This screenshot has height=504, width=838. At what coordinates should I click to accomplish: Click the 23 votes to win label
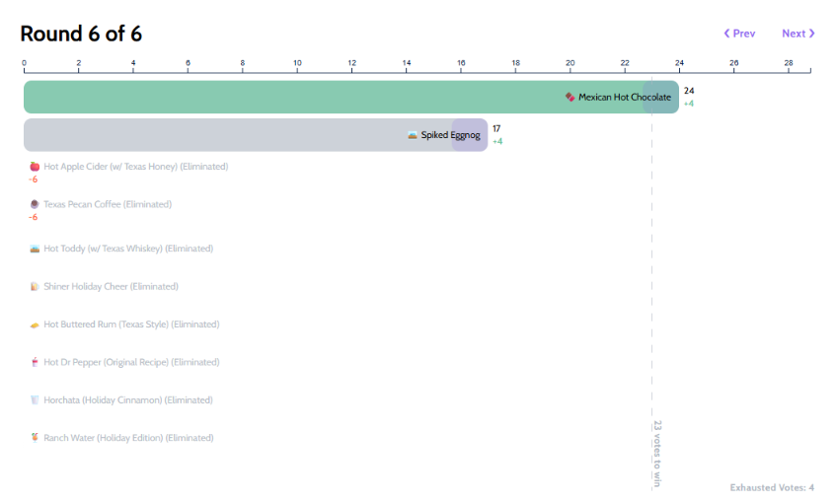657,454
